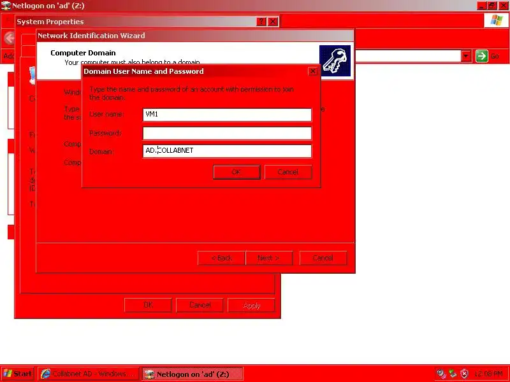This screenshot has width=510, height=382.
Task: Restore down the Netlogon on 'ad' window
Action: tap(492, 6)
